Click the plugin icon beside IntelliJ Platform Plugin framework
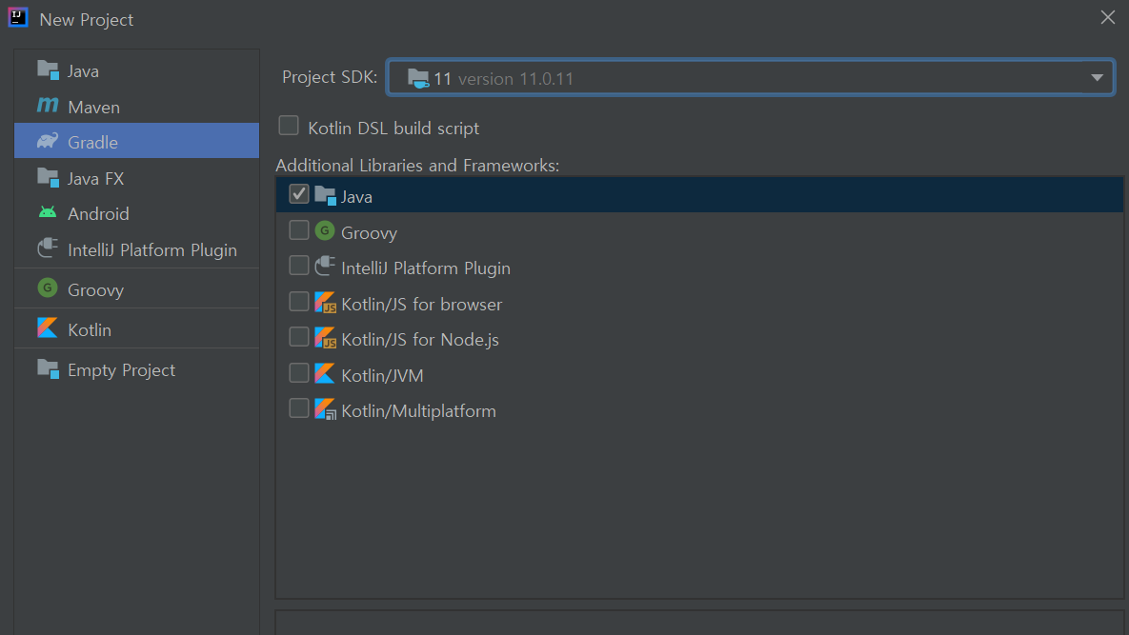Viewport: 1129px width, 635px height. point(325,266)
